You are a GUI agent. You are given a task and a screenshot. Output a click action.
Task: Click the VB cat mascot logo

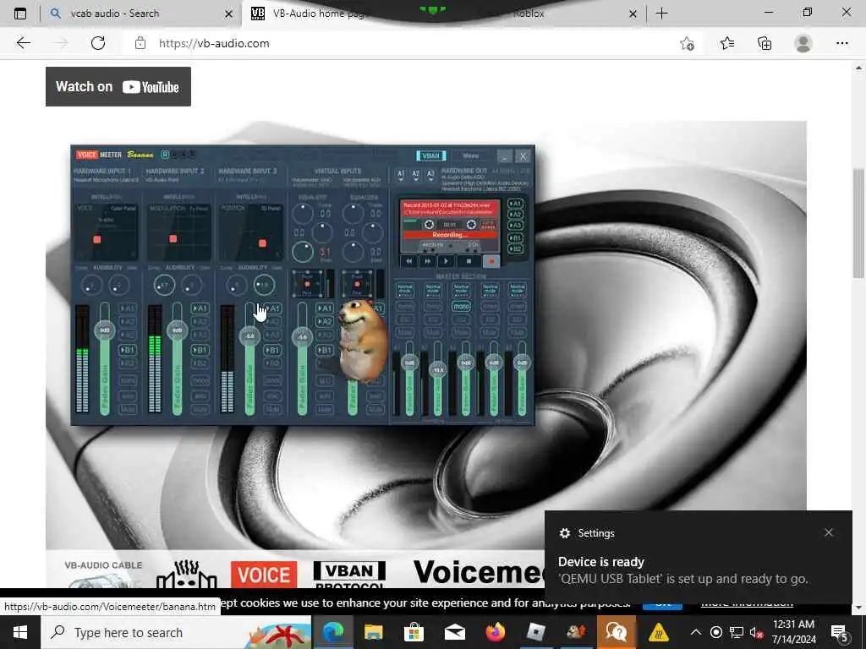186,575
